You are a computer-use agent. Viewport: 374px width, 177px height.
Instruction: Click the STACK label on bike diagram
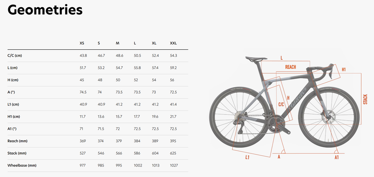(x=365, y=99)
